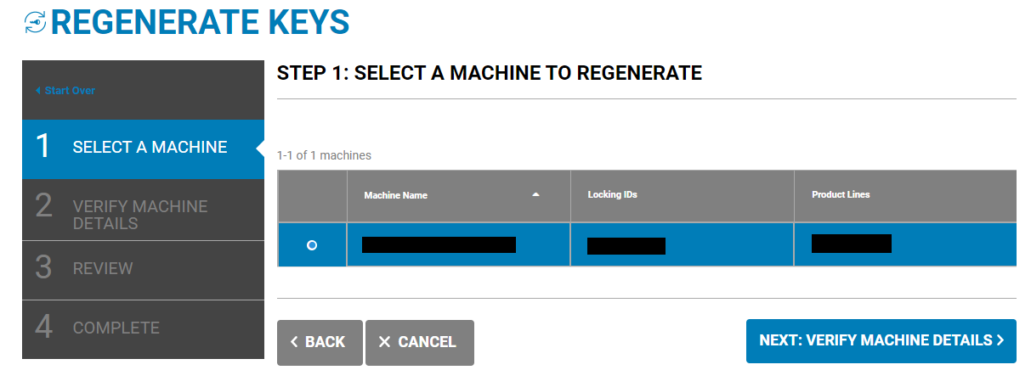Screen dimensions: 1031x387
Task: Open step 4 Complete
Action: [116, 328]
